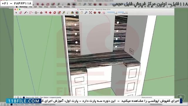The height and width of the screenshot is (106, 188).
Task: Click the active Orbit tool
Action: pos(77,13)
